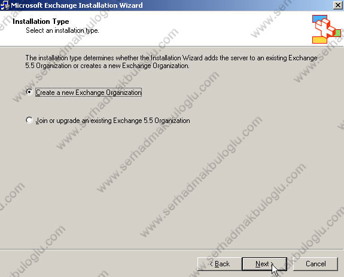Select the Join or upgrade existing Exchange 5.5 radio button

click(x=29, y=120)
